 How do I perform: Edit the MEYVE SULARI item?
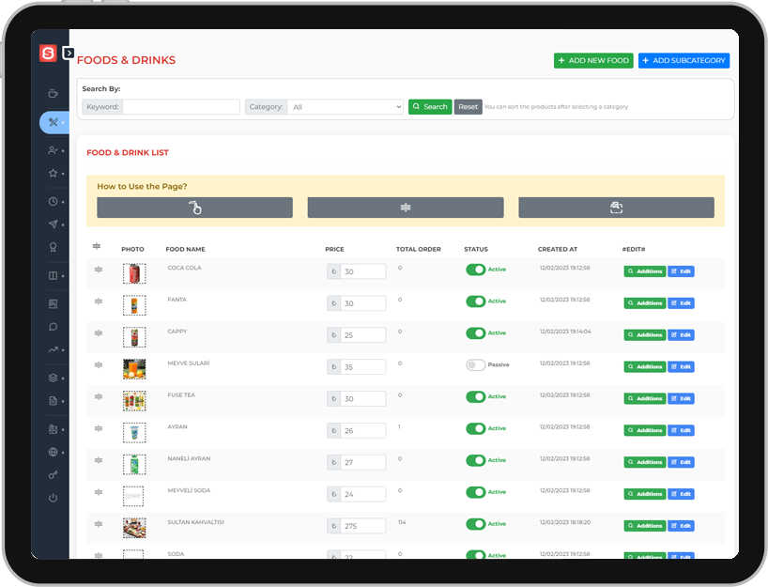681,367
